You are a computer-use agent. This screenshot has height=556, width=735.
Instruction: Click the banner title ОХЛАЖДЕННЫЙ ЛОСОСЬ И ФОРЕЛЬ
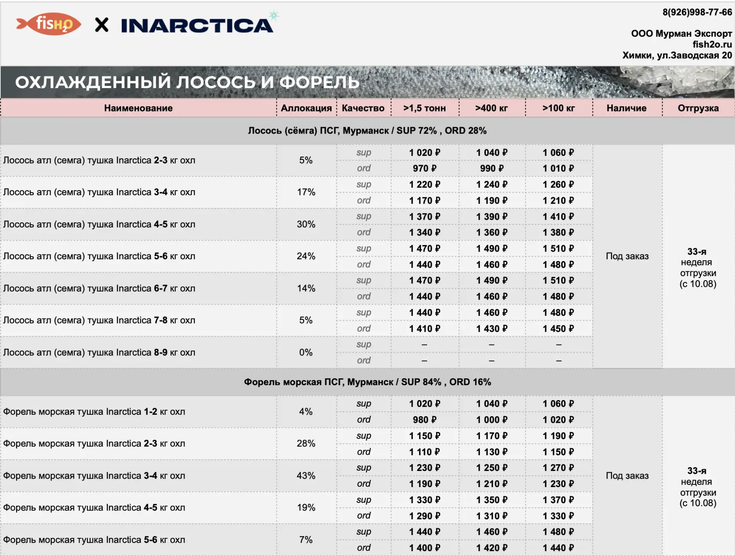click(x=187, y=82)
